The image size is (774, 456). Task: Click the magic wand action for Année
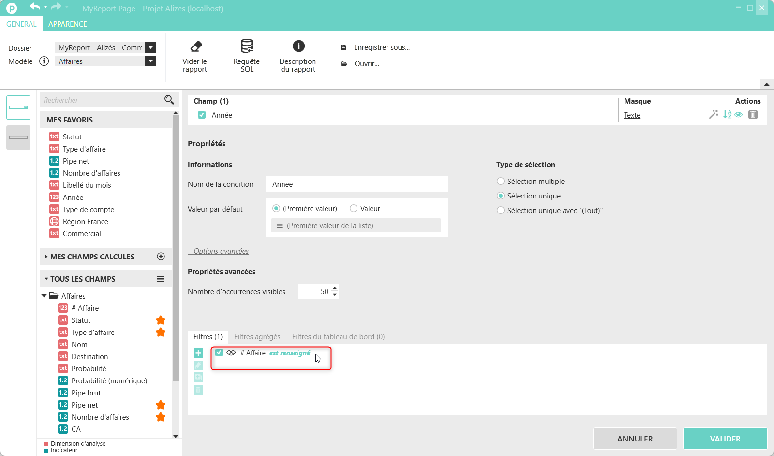point(714,115)
